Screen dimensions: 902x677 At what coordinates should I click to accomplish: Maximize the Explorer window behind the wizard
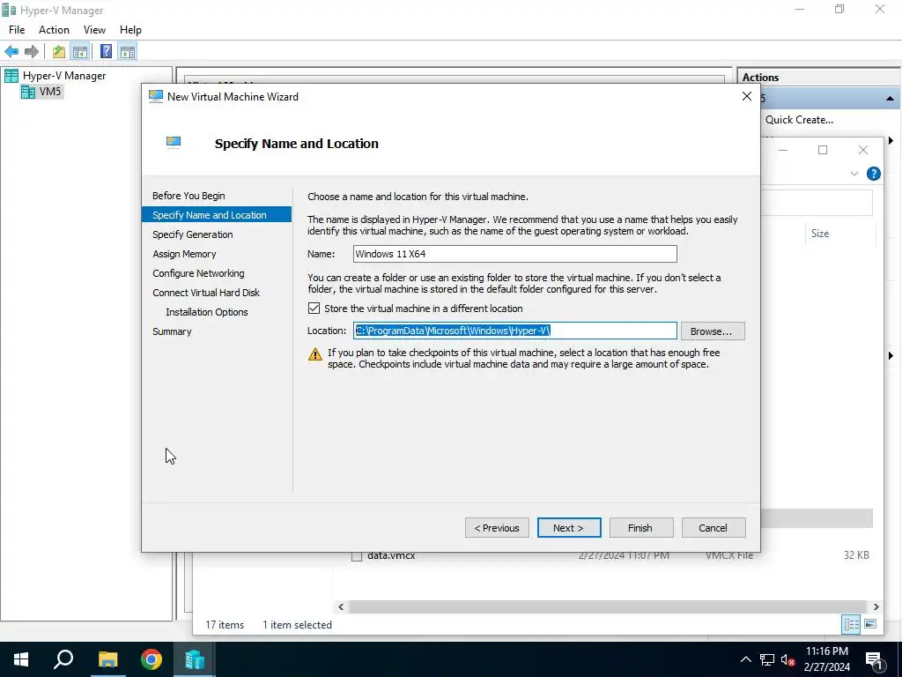pos(823,150)
